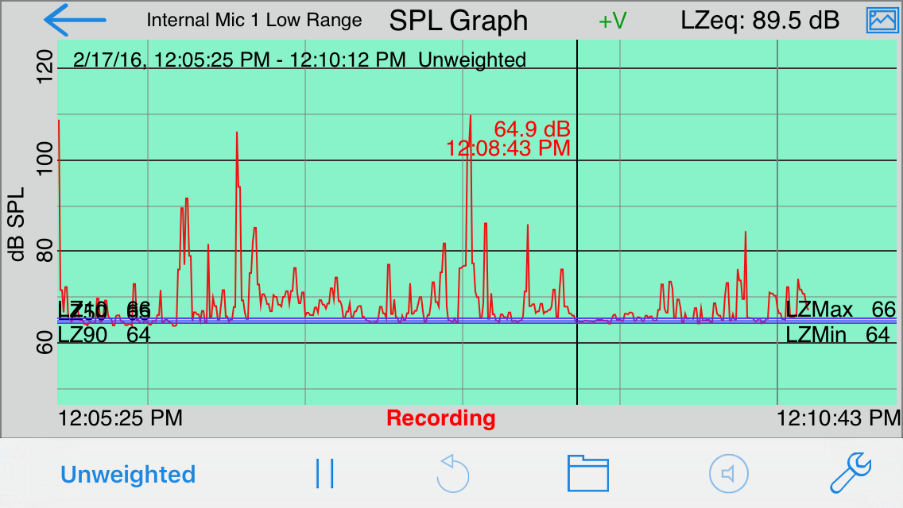Reset the recording with the undo arrow
Image resolution: width=903 pixels, height=508 pixels.
click(x=452, y=474)
